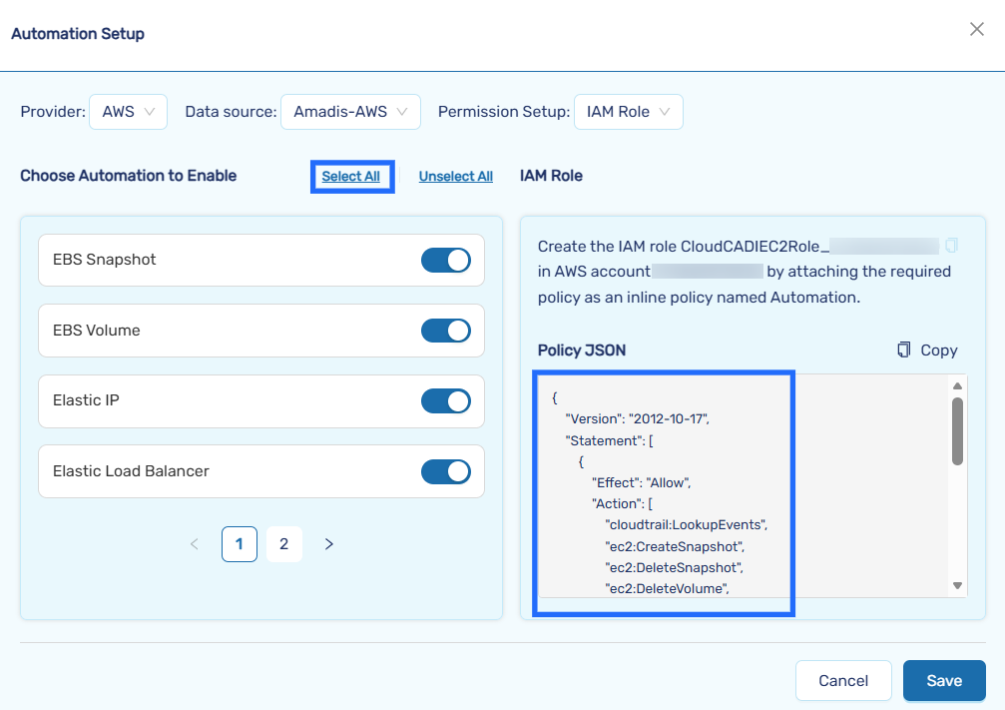
Task: Disable Elastic Load Balancer automation
Action: click(x=445, y=471)
